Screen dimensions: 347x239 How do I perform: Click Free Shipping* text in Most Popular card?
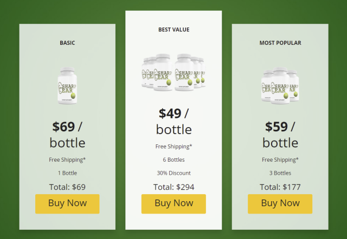(x=280, y=160)
